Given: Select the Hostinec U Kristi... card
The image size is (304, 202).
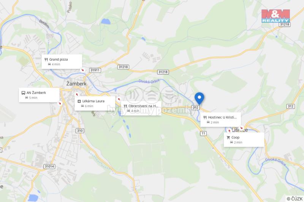Looking at the screenshot, I should pyautogui.click(x=221, y=120).
